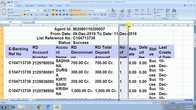Toggle Bottom Align
This screenshot has height=110, width=196.
60,10
